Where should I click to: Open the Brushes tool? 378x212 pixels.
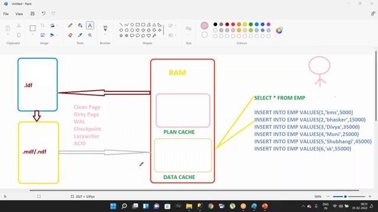(105, 28)
